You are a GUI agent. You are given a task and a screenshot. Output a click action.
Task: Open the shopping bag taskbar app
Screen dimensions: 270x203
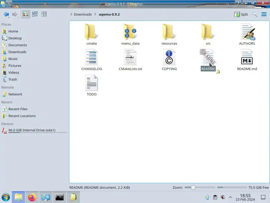click(x=73, y=197)
